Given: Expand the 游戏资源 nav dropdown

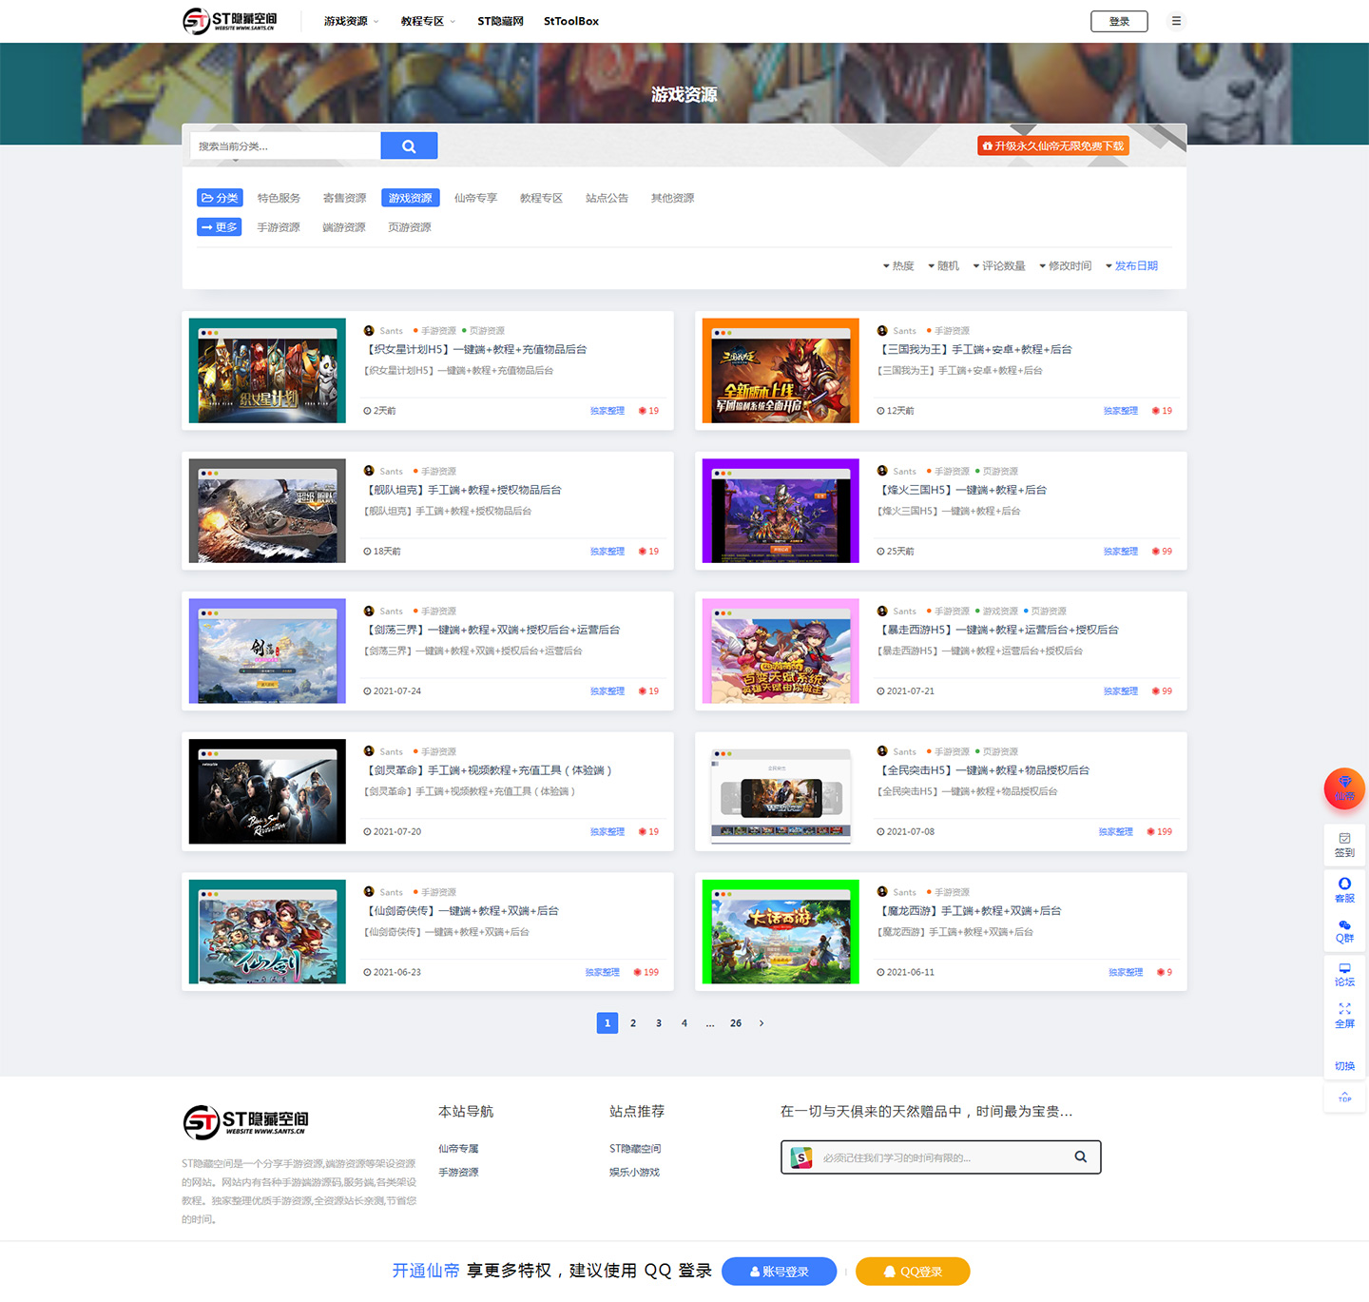Looking at the screenshot, I should coord(351,21).
